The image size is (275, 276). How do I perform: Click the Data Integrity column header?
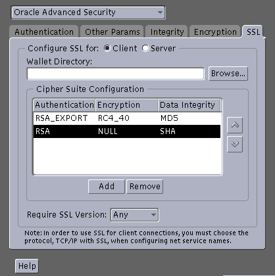tap(189, 105)
